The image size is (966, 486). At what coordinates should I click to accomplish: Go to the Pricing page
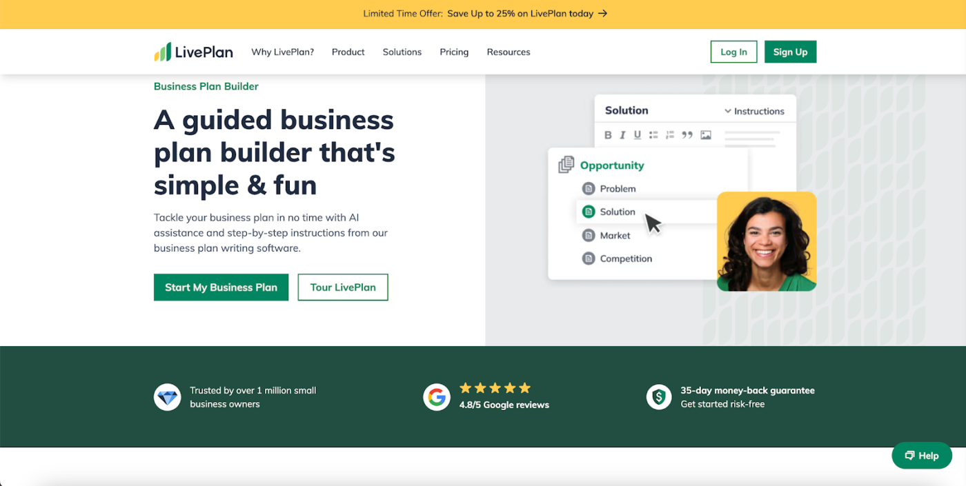[x=454, y=52]
